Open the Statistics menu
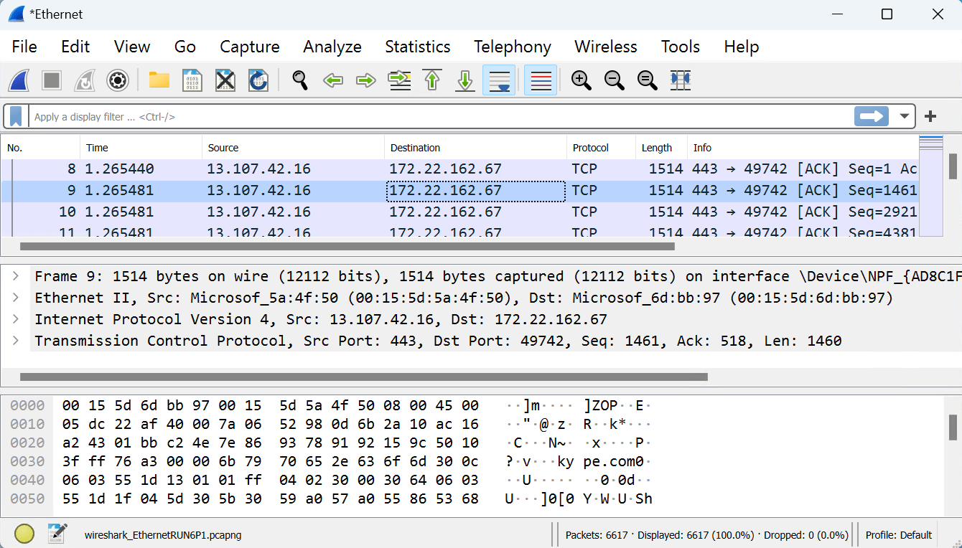 coord(417,47)
